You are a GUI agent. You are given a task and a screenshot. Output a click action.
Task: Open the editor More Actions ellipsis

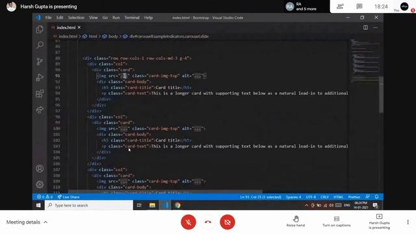coord(375,27)
